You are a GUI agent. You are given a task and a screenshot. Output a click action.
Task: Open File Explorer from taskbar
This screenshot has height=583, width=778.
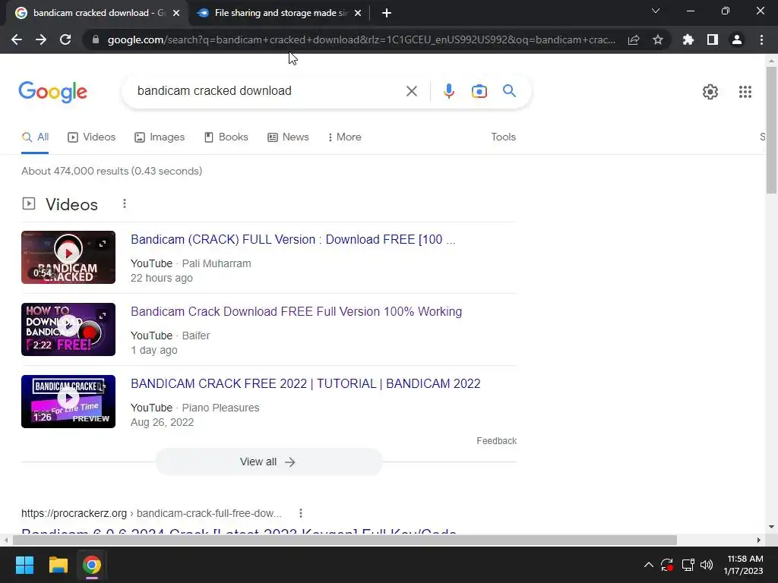point(58,565)
